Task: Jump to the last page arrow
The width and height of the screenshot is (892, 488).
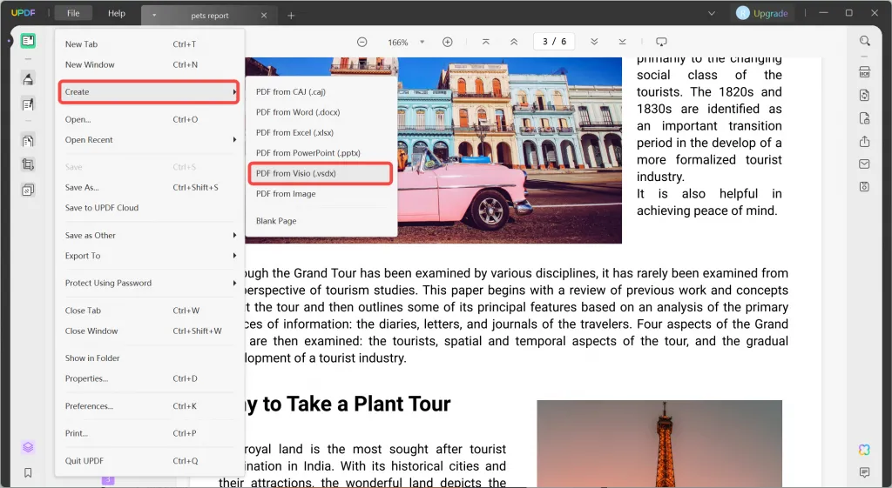Action: tap(622, 42)
